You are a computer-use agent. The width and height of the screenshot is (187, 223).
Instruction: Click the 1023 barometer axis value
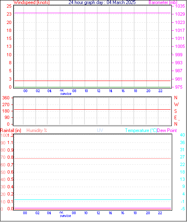click(180, 22)
